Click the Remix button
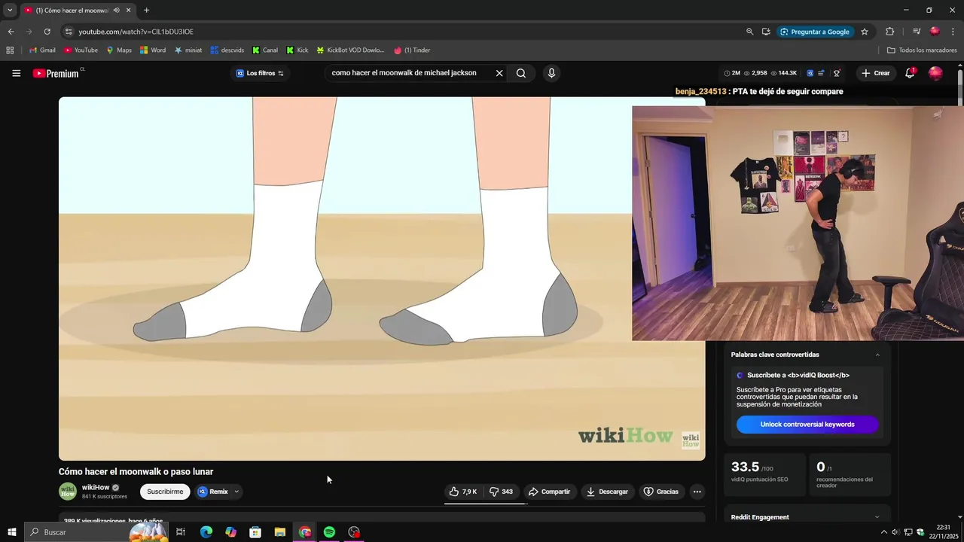The image size is (964, 542). click(212, 492)
